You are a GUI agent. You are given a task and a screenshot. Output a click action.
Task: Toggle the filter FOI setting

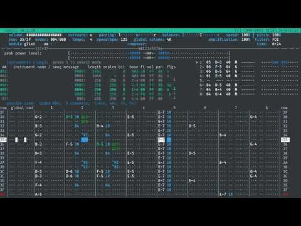click(x=275, y=40)
